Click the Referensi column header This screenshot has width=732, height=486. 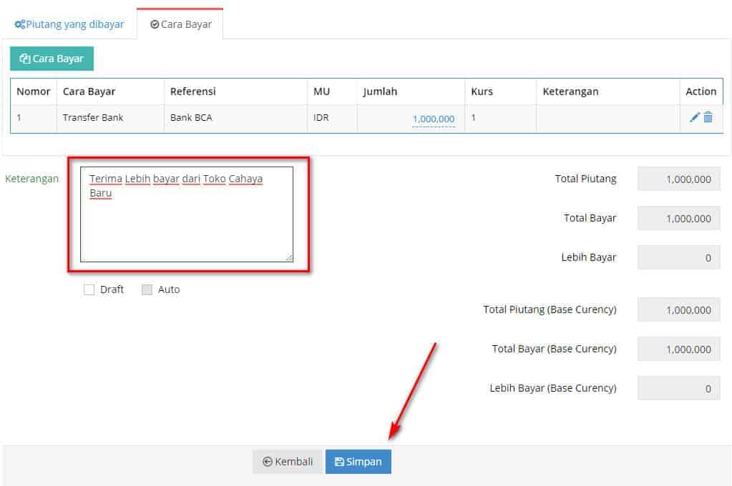coord(235,91)
